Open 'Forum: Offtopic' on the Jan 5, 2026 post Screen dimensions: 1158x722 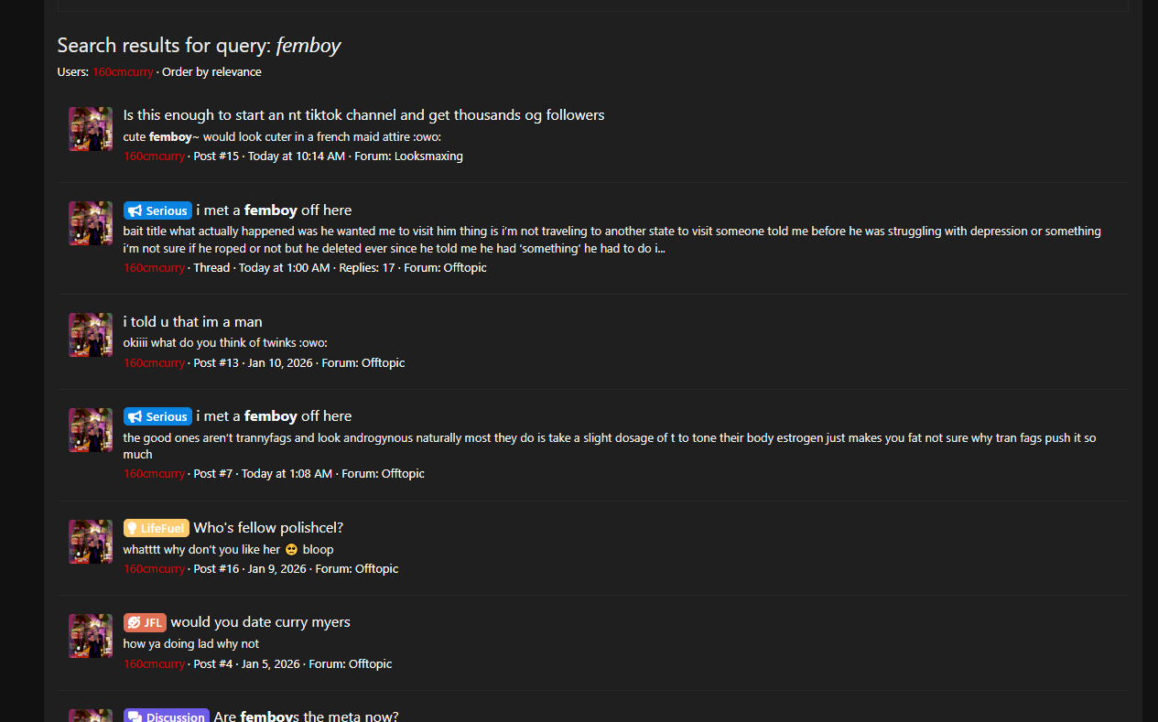(350, 664)
